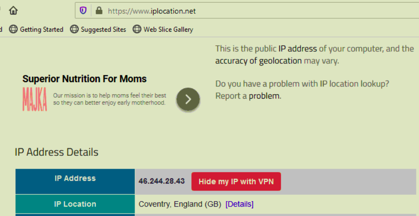The image size is (419, 216).
Task: Click the MAJKA logo in the ad
Action: point(34,99)
